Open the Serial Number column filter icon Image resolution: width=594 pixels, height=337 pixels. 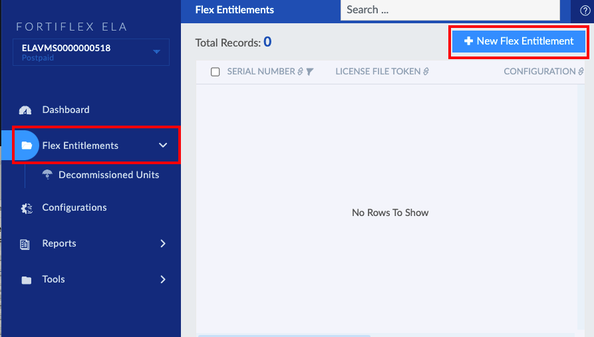point(309,72)
